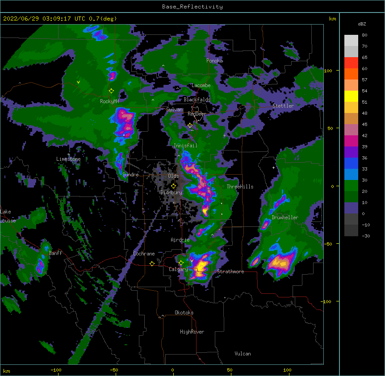The width and height of the screenshot is (385, 376).
Task: Click the bright green 20-30 dBZ legend swatch
Action: click(x=351, y=186)
